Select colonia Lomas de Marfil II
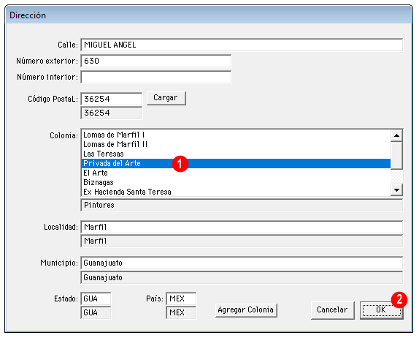The height and width of the screenshot is (338, 419). [x=236, y=144]
